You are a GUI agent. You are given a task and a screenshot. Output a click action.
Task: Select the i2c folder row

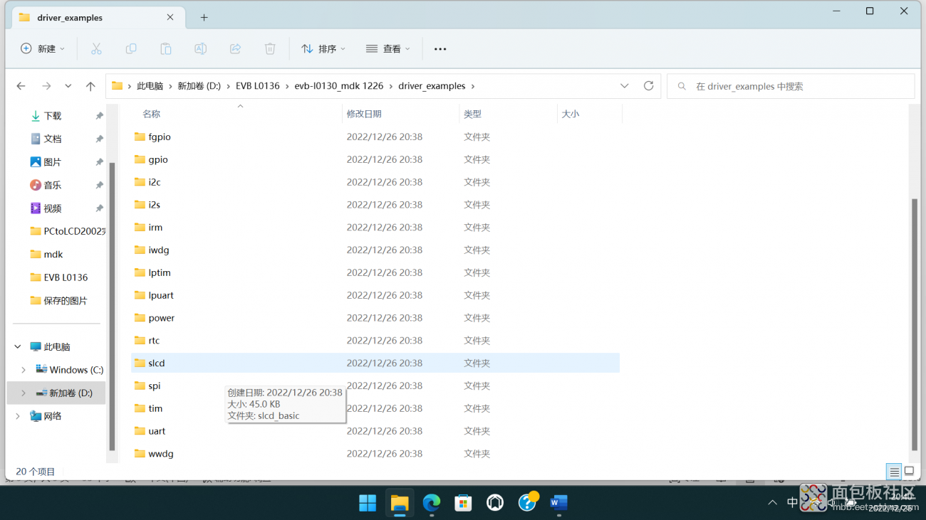point(375,182)
